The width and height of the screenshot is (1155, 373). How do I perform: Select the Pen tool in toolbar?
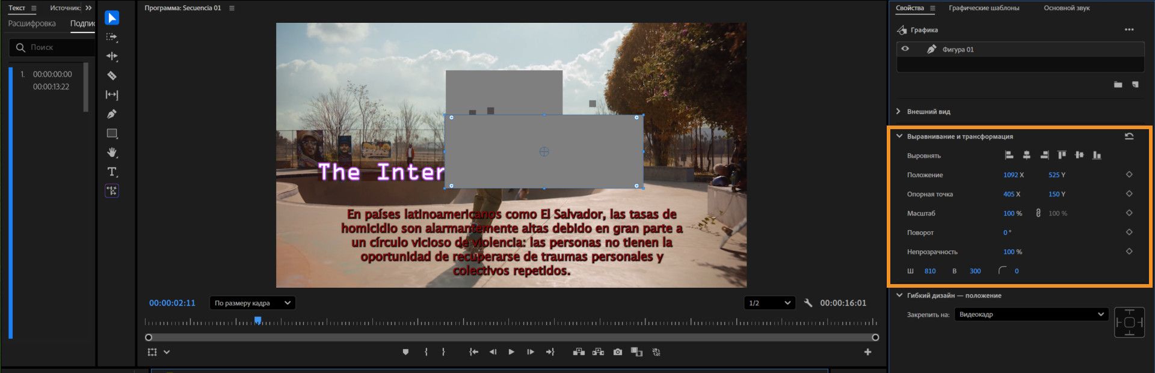click(x=112, y=114)
